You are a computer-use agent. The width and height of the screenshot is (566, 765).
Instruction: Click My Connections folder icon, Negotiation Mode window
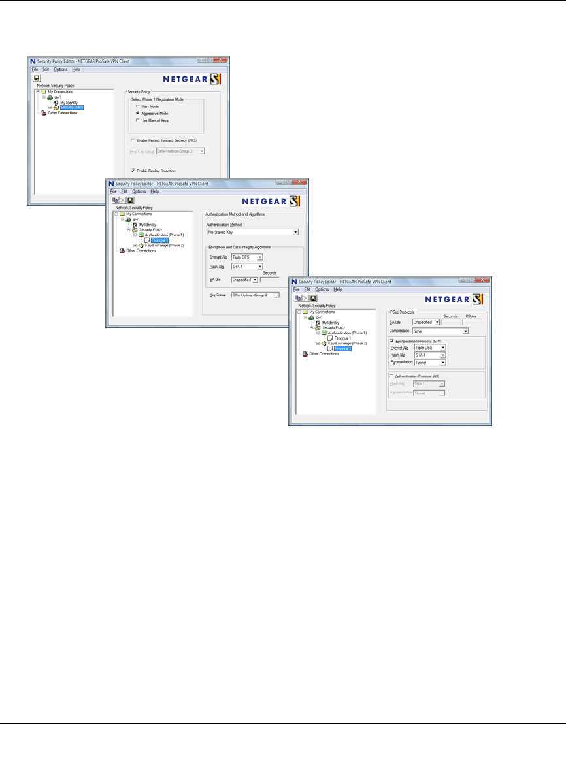pyautogui.click(x=43, y=91)
